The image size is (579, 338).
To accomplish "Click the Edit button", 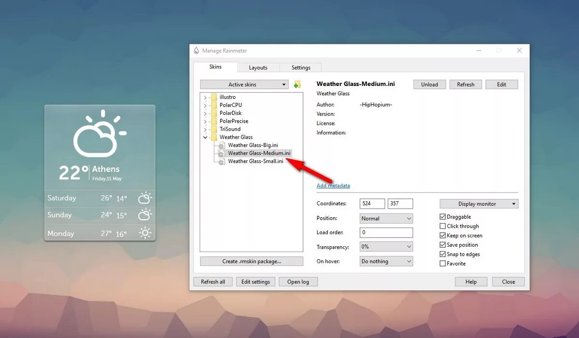I will (502, 84).
